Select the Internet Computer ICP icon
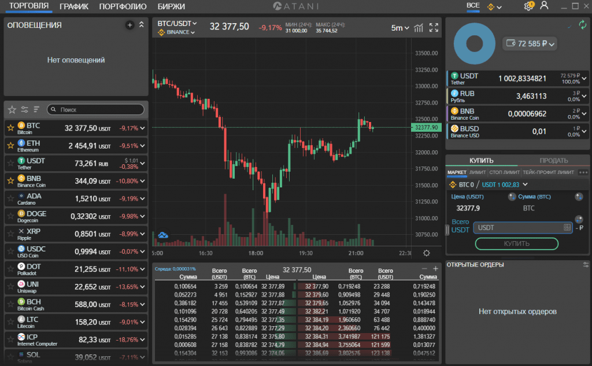This screenshot has height=366, width=592. point(21,337)
